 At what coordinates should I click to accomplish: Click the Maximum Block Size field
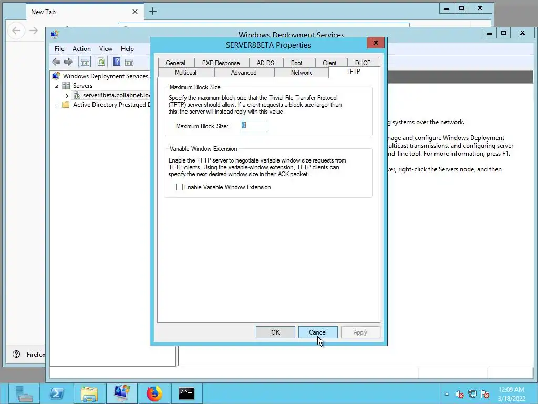(254, 126)
